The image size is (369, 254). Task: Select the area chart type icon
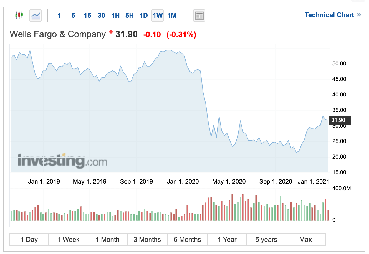(x=36, y=15)
